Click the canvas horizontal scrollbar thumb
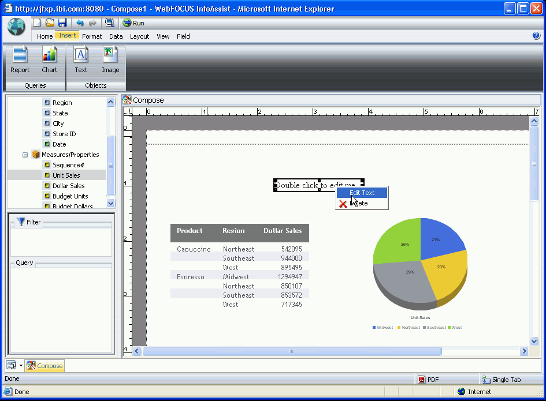 [292, 351]
